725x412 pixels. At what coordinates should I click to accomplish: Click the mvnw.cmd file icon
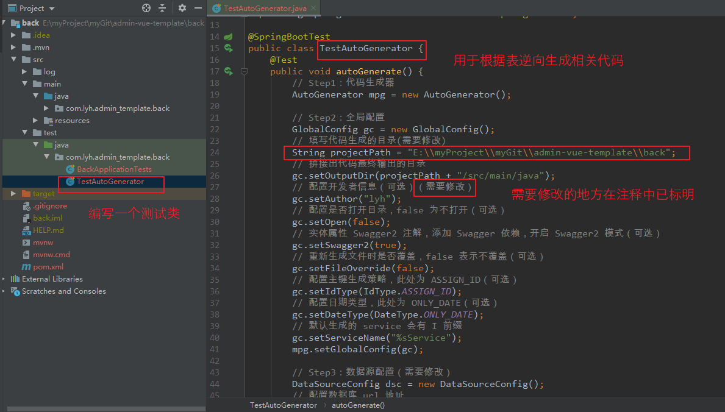coord(26,254)
